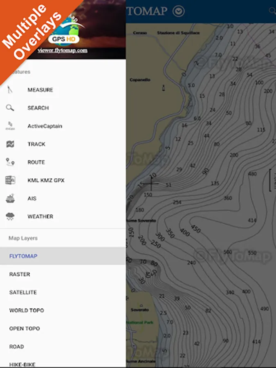The width and height of the screenshot is (276, 368).
Task: Tap the AIS ship icon
Action: [x=10, y=198]
